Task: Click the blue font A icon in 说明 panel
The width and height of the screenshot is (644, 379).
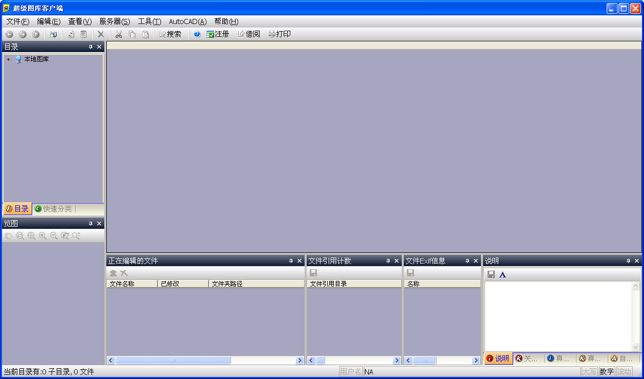Action: point(502,275)
